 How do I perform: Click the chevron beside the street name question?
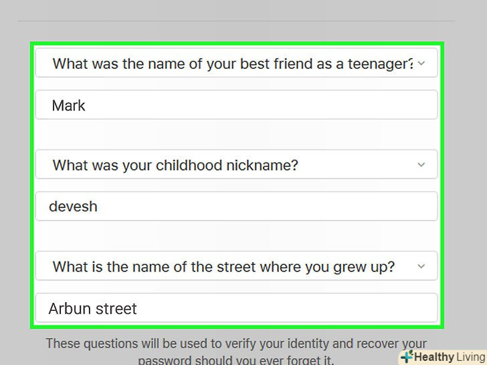point(421,267)
